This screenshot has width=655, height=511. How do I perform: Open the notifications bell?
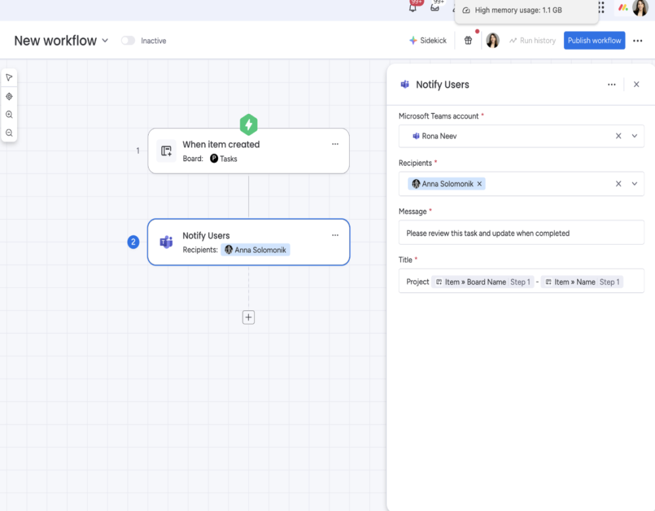click(413, 8)
